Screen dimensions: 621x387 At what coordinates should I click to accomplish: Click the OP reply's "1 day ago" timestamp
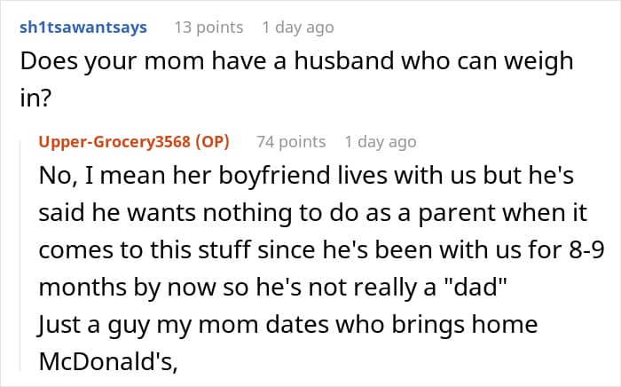click(x=380, y=141)
